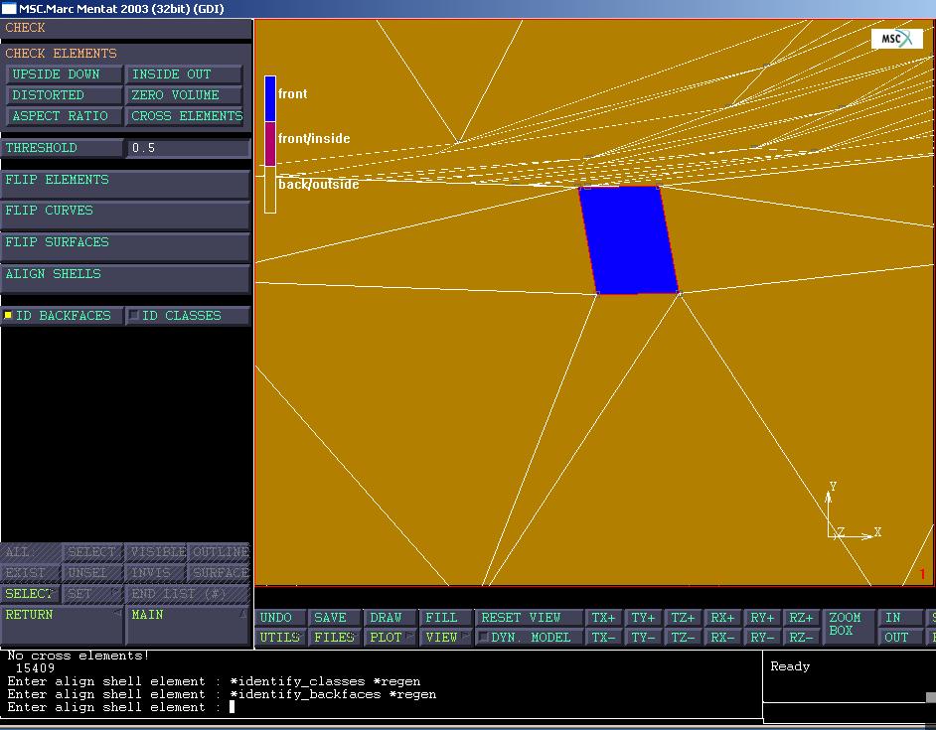Screen dimensions: 936x730
Task: Click the VISIBLE selection button
Action: pyautogui.click(x=156, y=551)
